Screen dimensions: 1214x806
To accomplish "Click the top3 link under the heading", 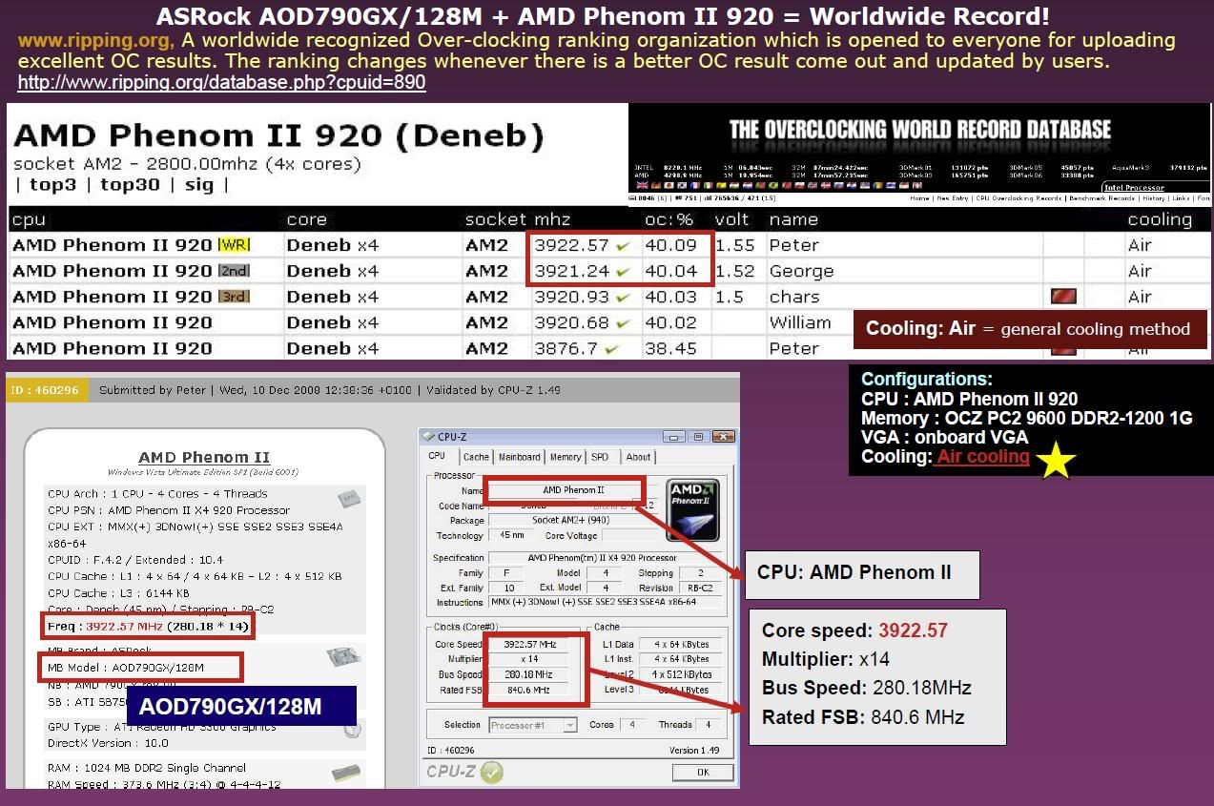I will pyautogui.click(x=52, y=185).
